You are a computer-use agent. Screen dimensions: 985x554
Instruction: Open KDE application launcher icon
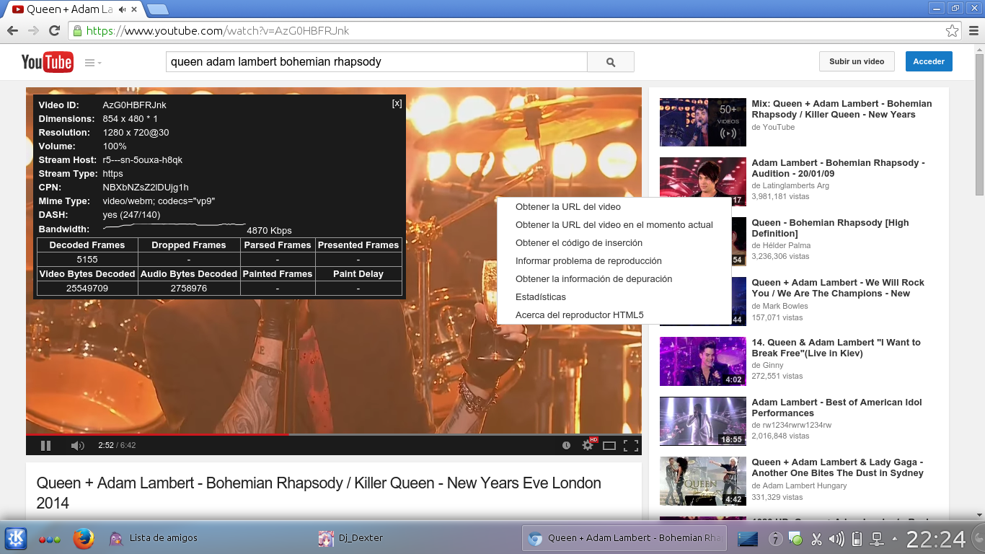[16, 538]
